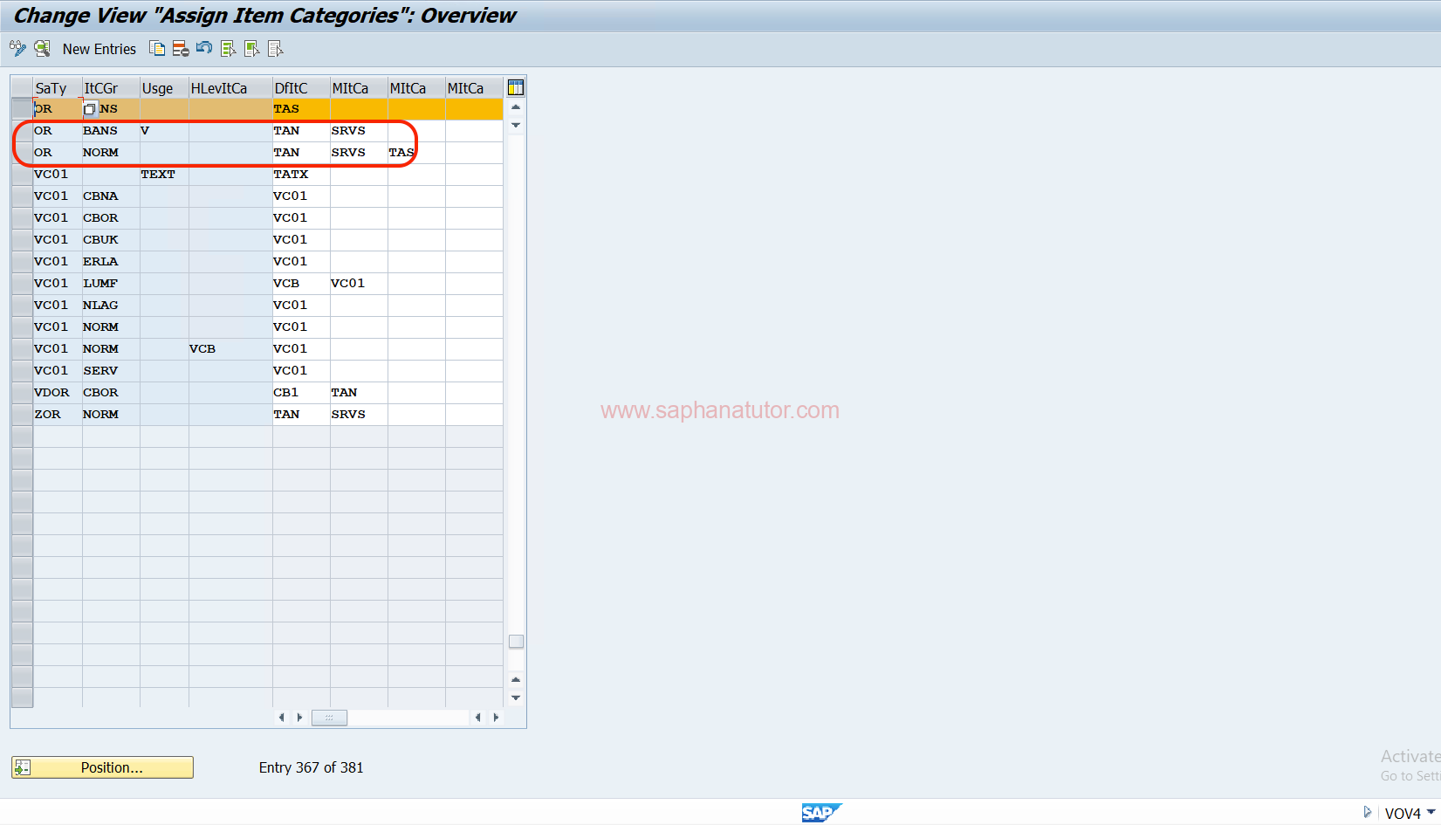Click table vertical scroll top down arrow
Image resolution: width=1441 pixels, height=825 pixels.
516,125
